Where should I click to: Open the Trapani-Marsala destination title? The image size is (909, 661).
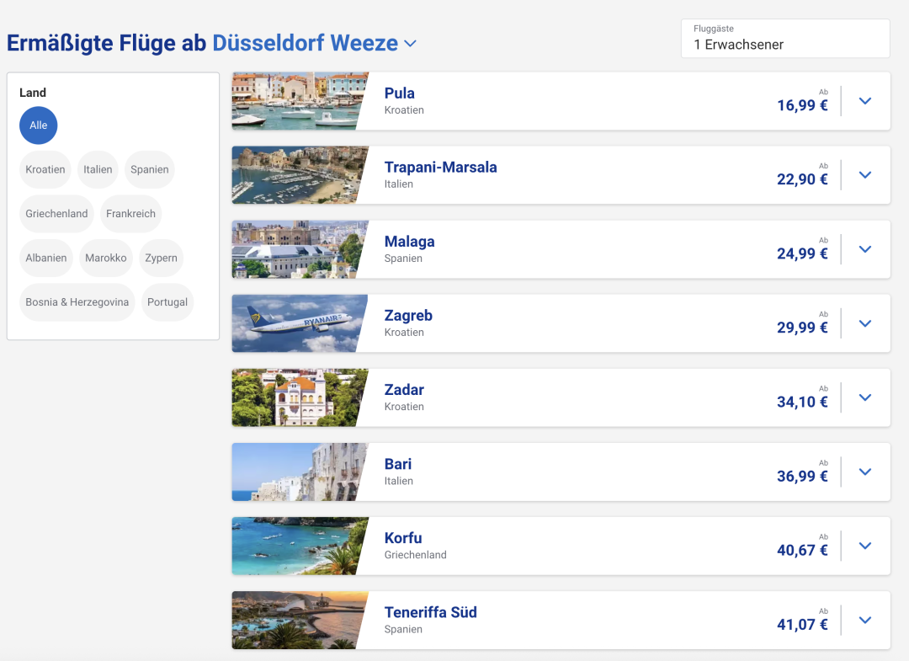point(440,168)
